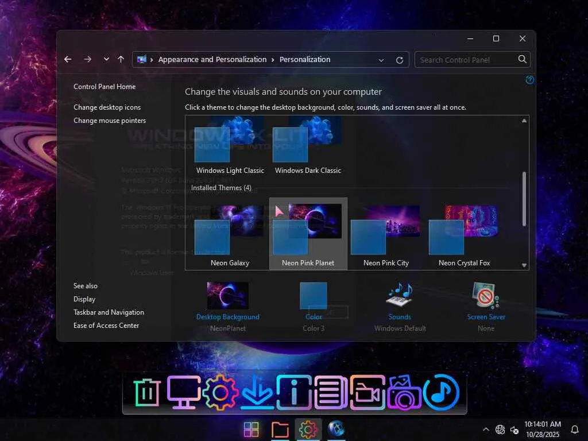Apply the Neon Crystal Fox theme

click(464, 235)
